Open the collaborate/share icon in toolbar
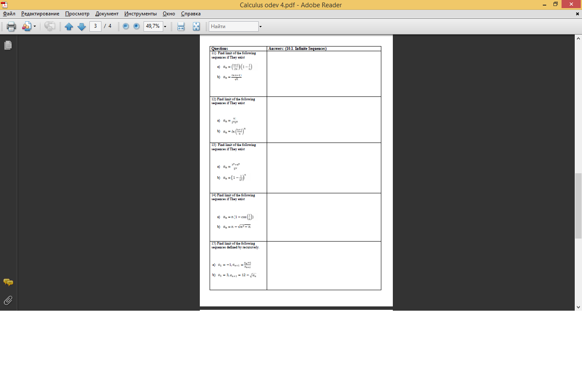 [x=26, y=26]
